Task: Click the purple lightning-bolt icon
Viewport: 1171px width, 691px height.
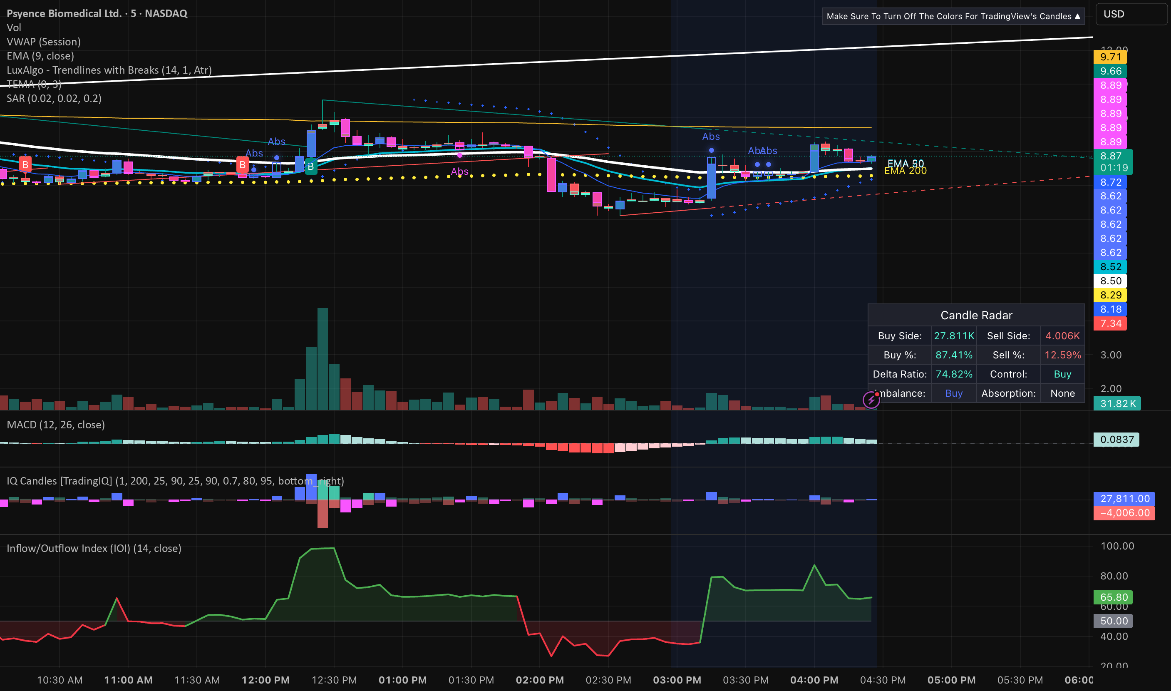Action: (x=871, y=400)
